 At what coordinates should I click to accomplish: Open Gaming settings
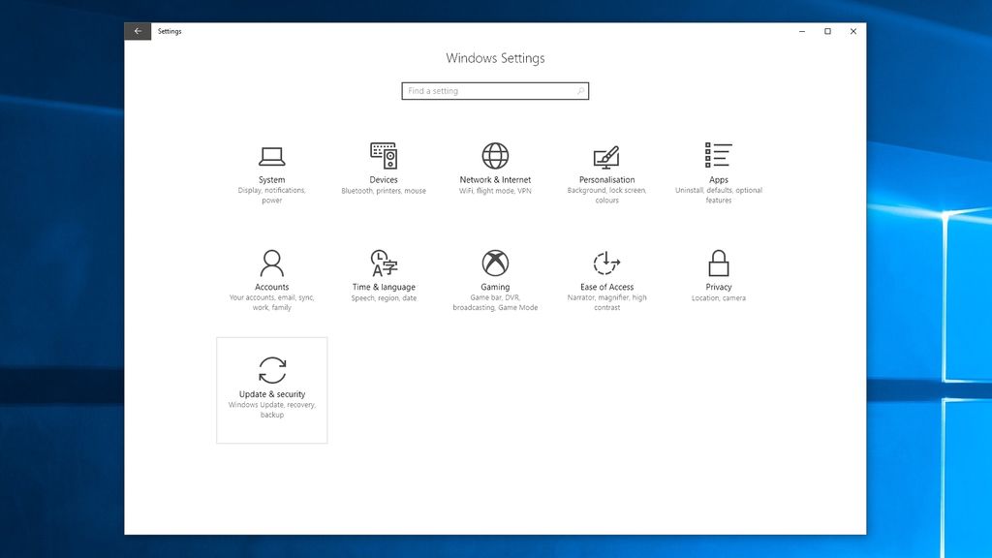tap(495, 271)
